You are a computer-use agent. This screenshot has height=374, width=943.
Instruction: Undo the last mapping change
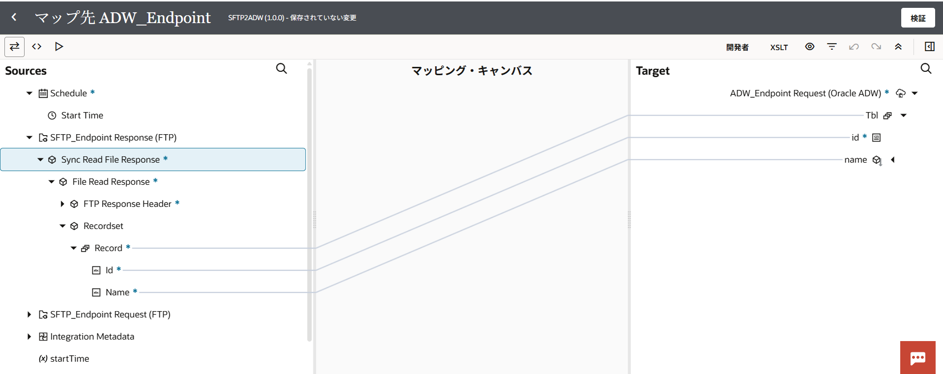coord(854,47)
